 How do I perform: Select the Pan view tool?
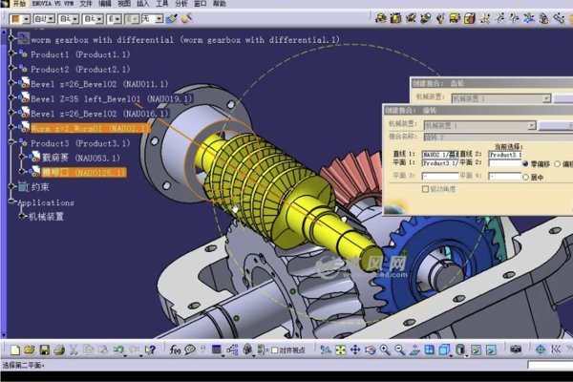pyautogui.click(x=354, y=350)
